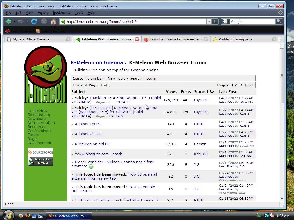The width and height of the screenshot is (294, 220).
Task: Click the New Topic link
Action: (116, 78)
